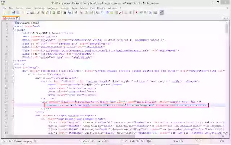This screenshot has width=231, height=145.
Task: Click the Print toolbar icon
Action: click(32, 13)
